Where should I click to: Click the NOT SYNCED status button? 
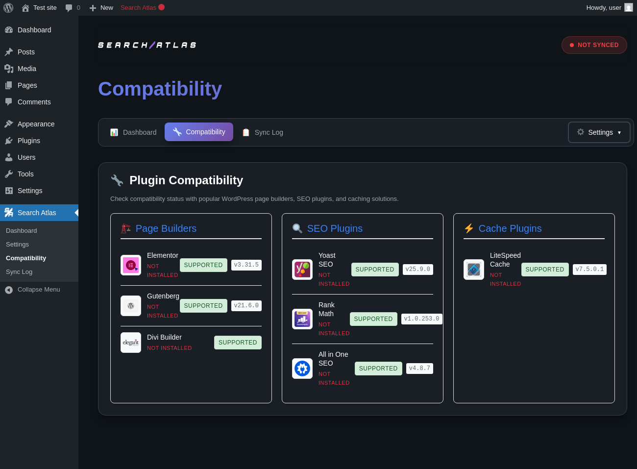pyautogui.click(x=594, y=45)
